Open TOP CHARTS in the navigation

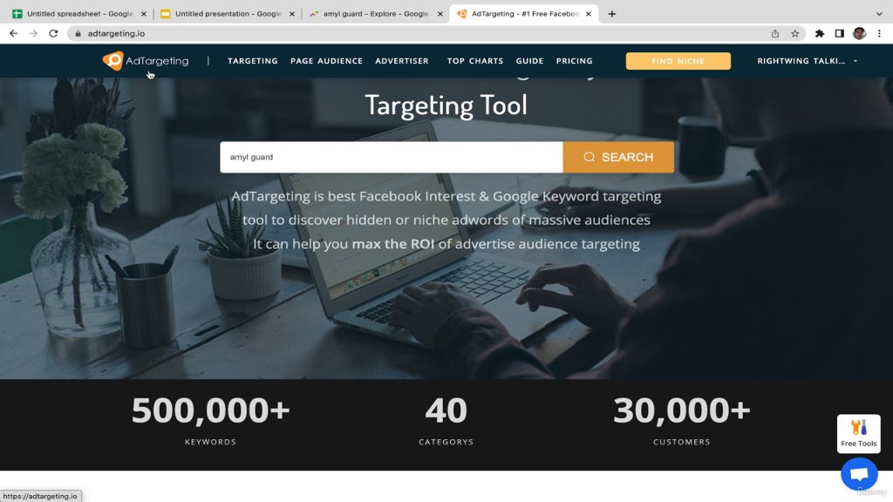(475, 61)
